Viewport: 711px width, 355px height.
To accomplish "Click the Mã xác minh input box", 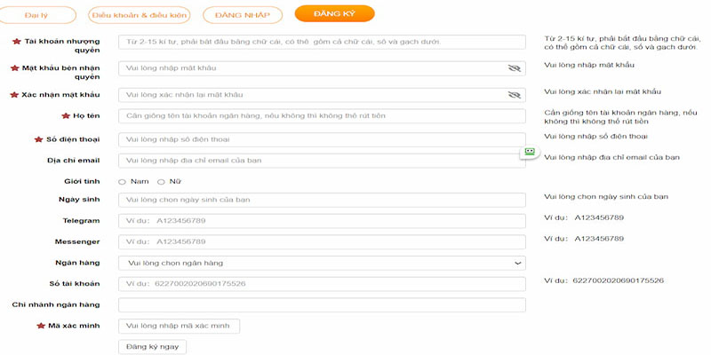I will pyautogui.click(x=180, y=326).
